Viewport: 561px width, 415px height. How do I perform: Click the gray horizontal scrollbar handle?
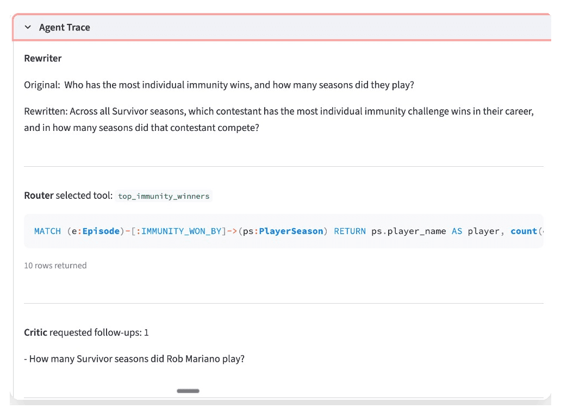click(x=188, y=391)
